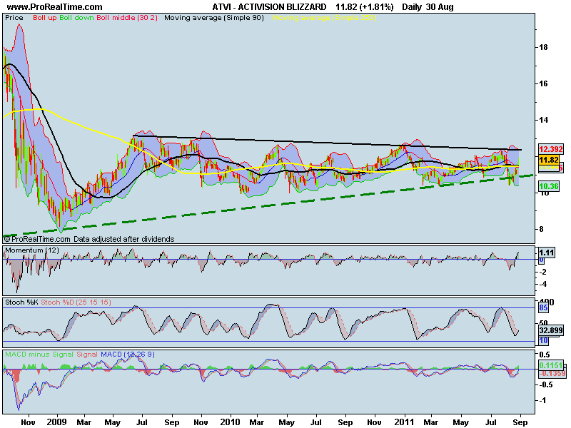Click the -4 momentum axis label
This screenshot has width=571, height=428.
click(542, 285)
